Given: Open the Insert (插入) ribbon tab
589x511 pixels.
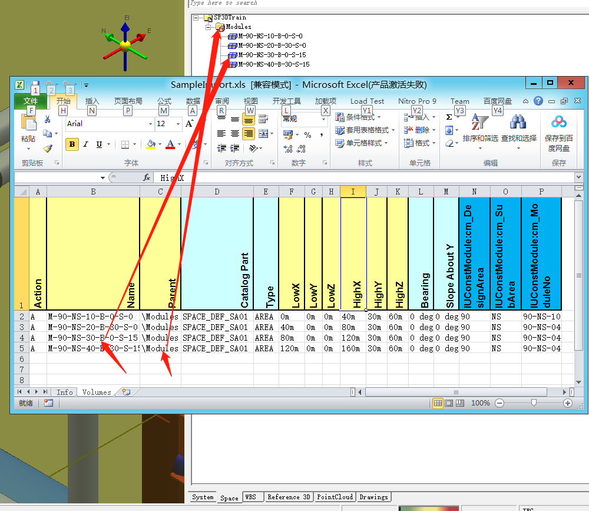Looking at the screenshot, I should click(92, 101).
